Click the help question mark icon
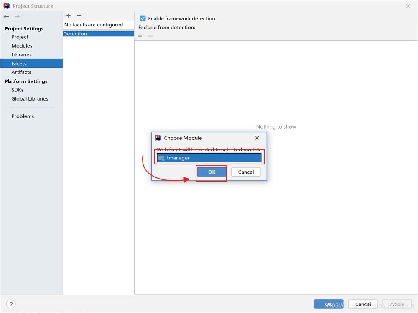 tap(11, 304)
